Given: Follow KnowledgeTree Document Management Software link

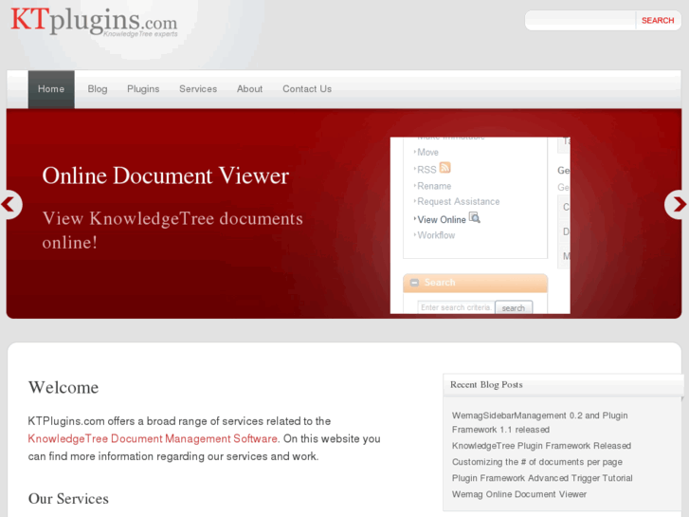Looking at the screenshot, I should tap(153, 438).
